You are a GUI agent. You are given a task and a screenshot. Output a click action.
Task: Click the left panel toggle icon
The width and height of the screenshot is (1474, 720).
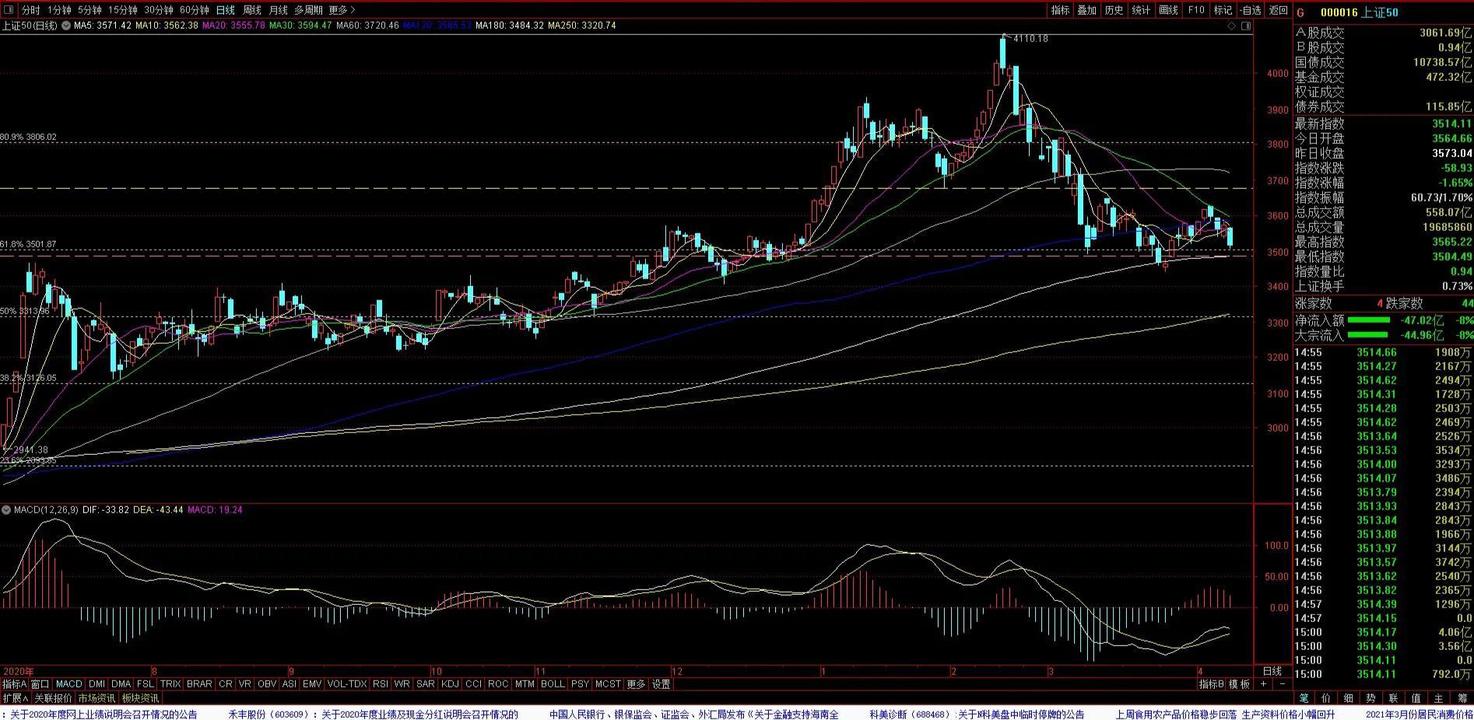9,10
